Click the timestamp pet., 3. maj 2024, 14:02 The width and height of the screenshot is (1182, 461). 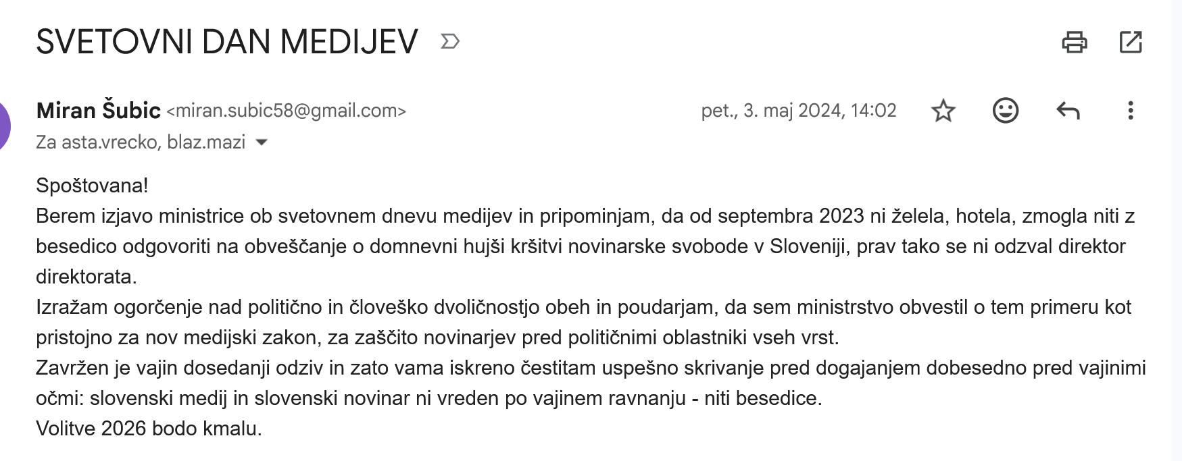(x=799, y=111)
